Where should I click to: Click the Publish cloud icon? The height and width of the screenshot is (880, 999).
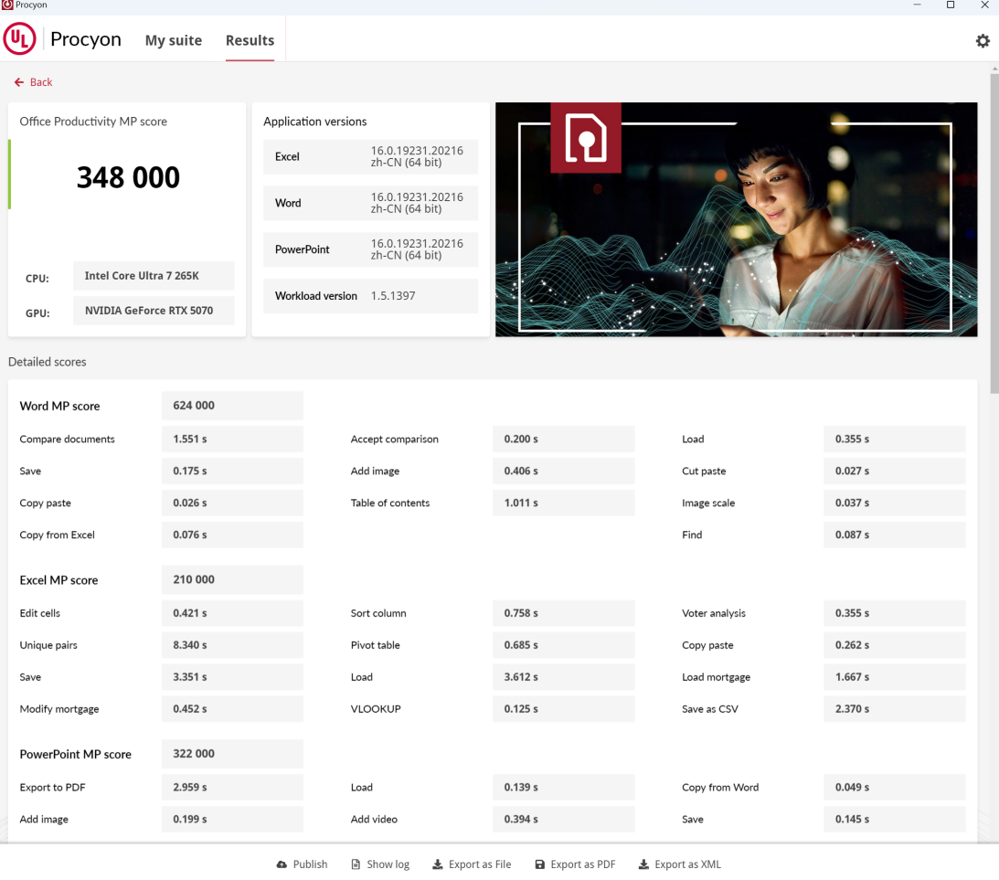point(282,864)
